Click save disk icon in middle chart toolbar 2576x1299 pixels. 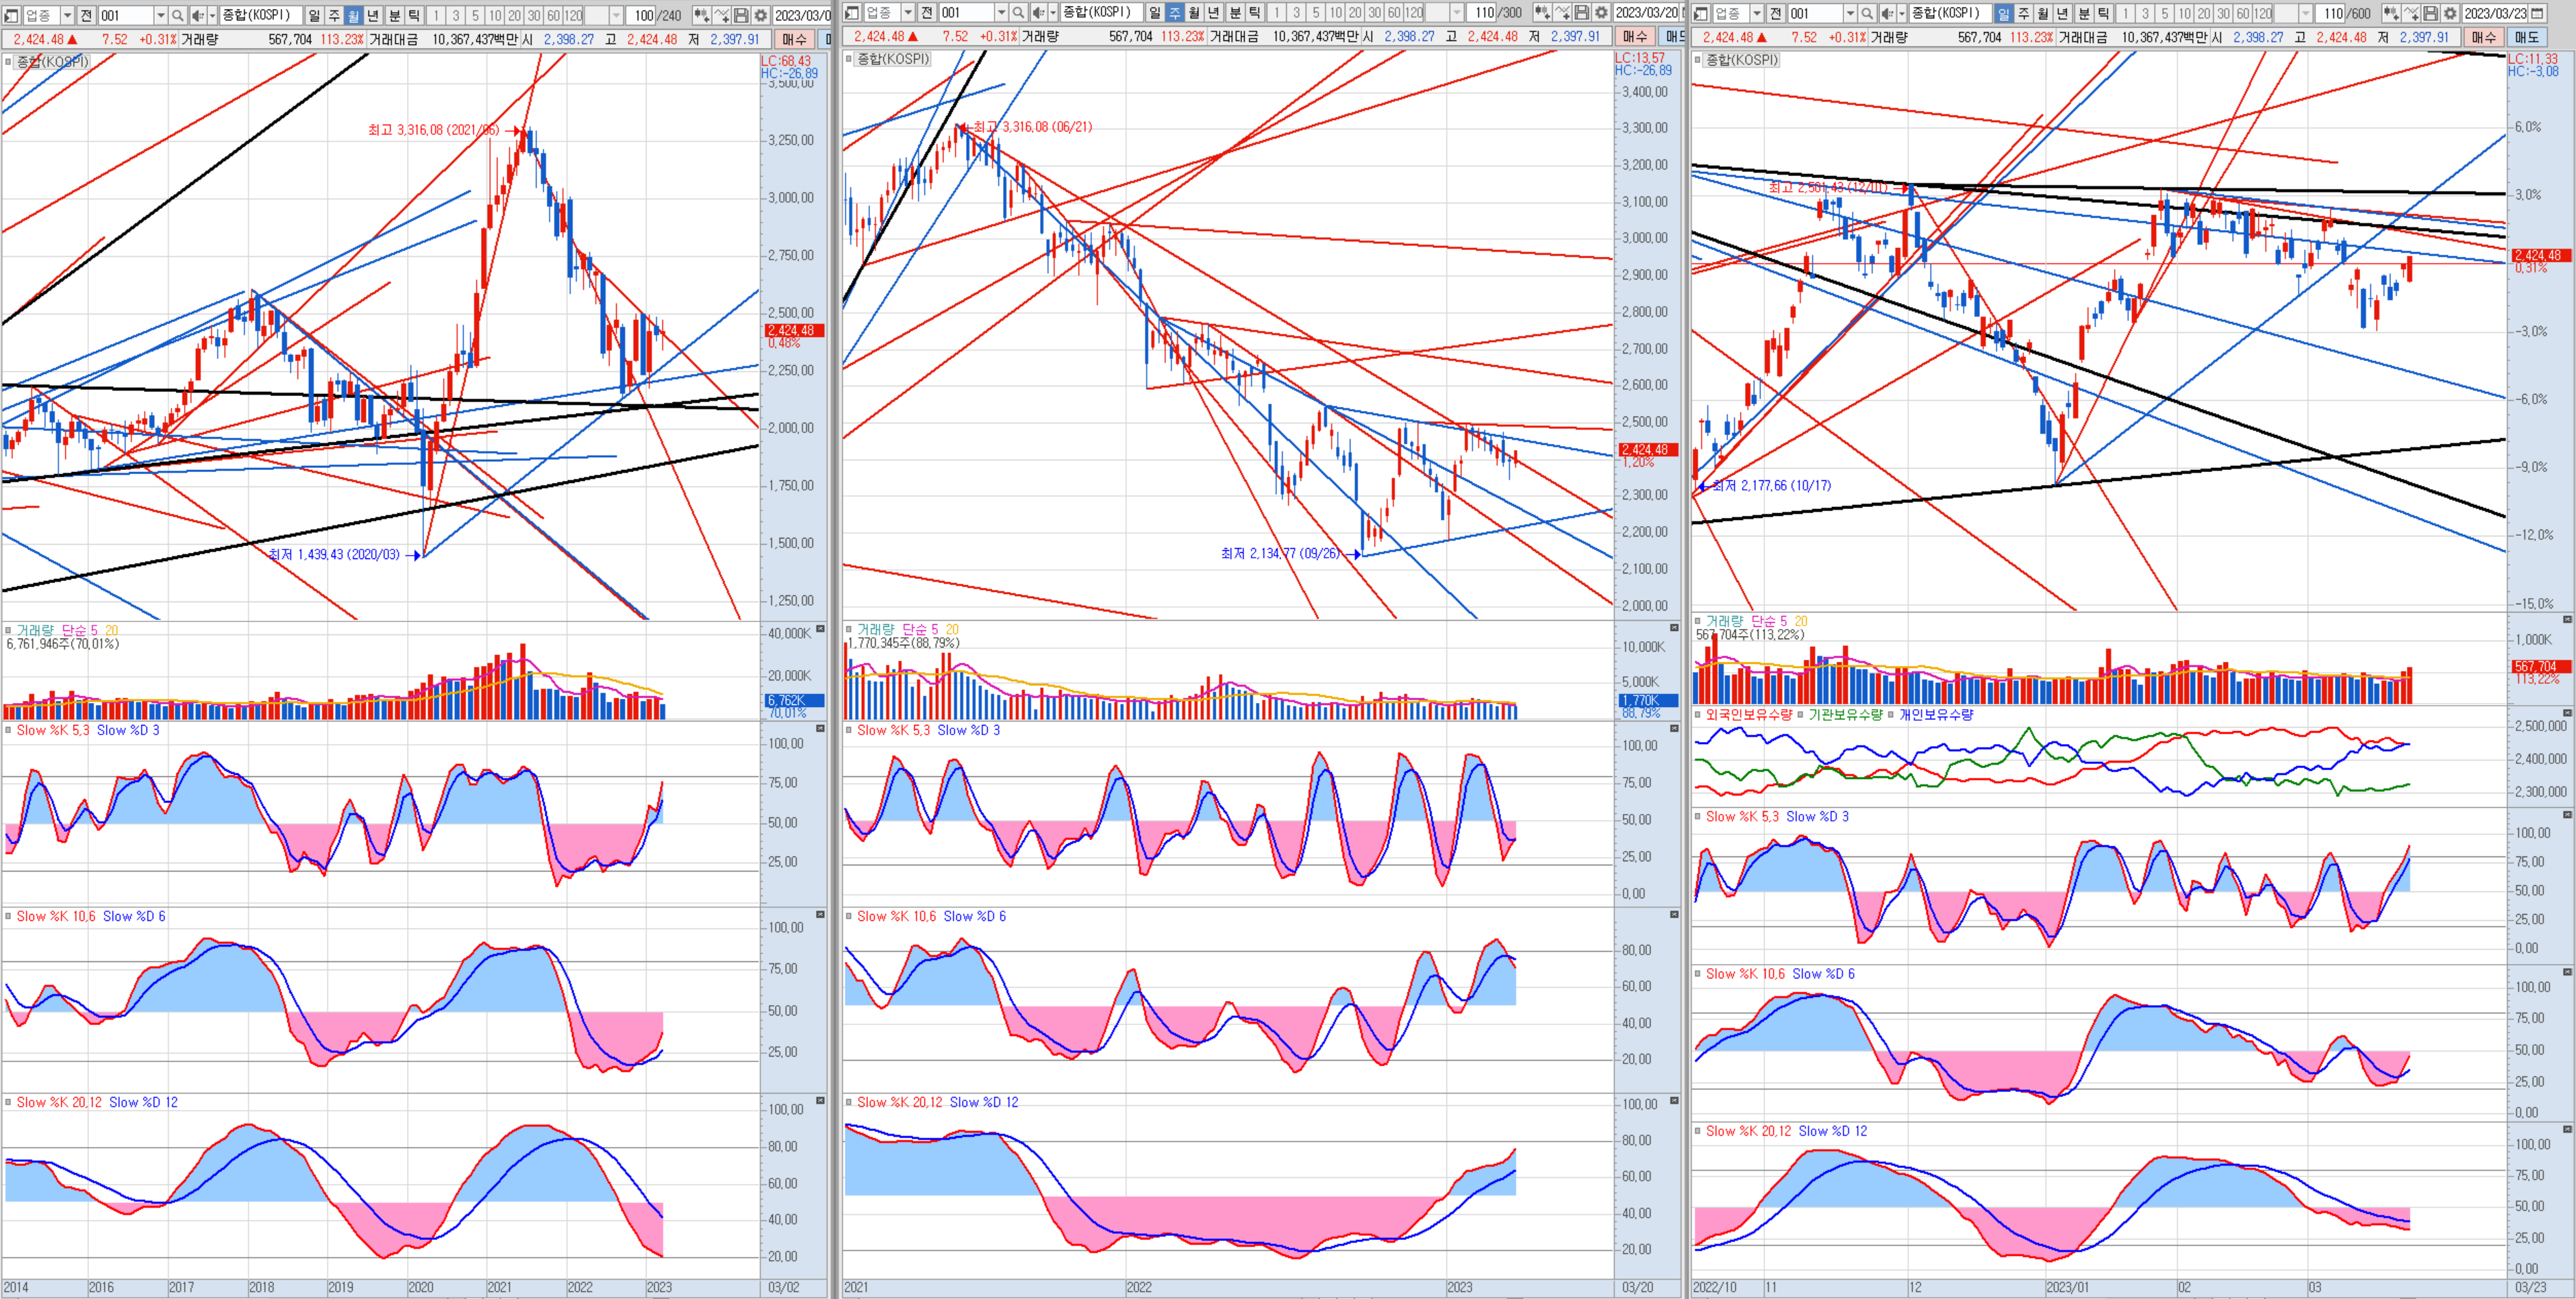pyautogui.click(x=1581, y=12)
